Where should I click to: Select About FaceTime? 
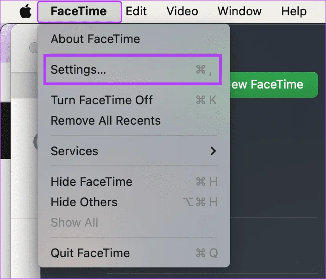click(133, 39)
